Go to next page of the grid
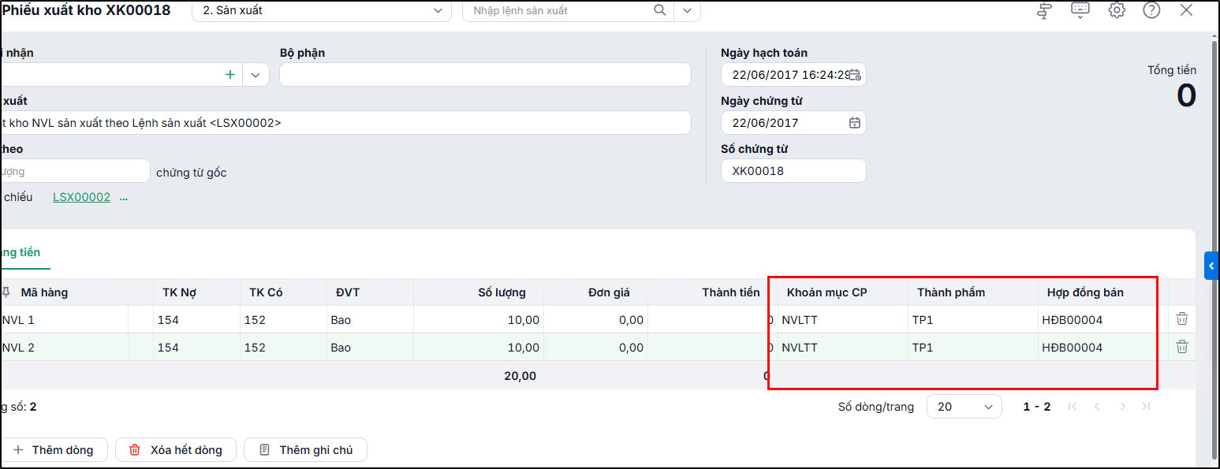Viewport: 1220px width, 469px height. tap(1122, 407)
